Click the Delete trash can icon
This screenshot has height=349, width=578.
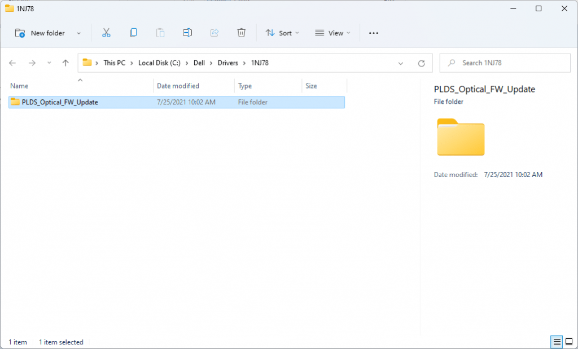point(242,33)
